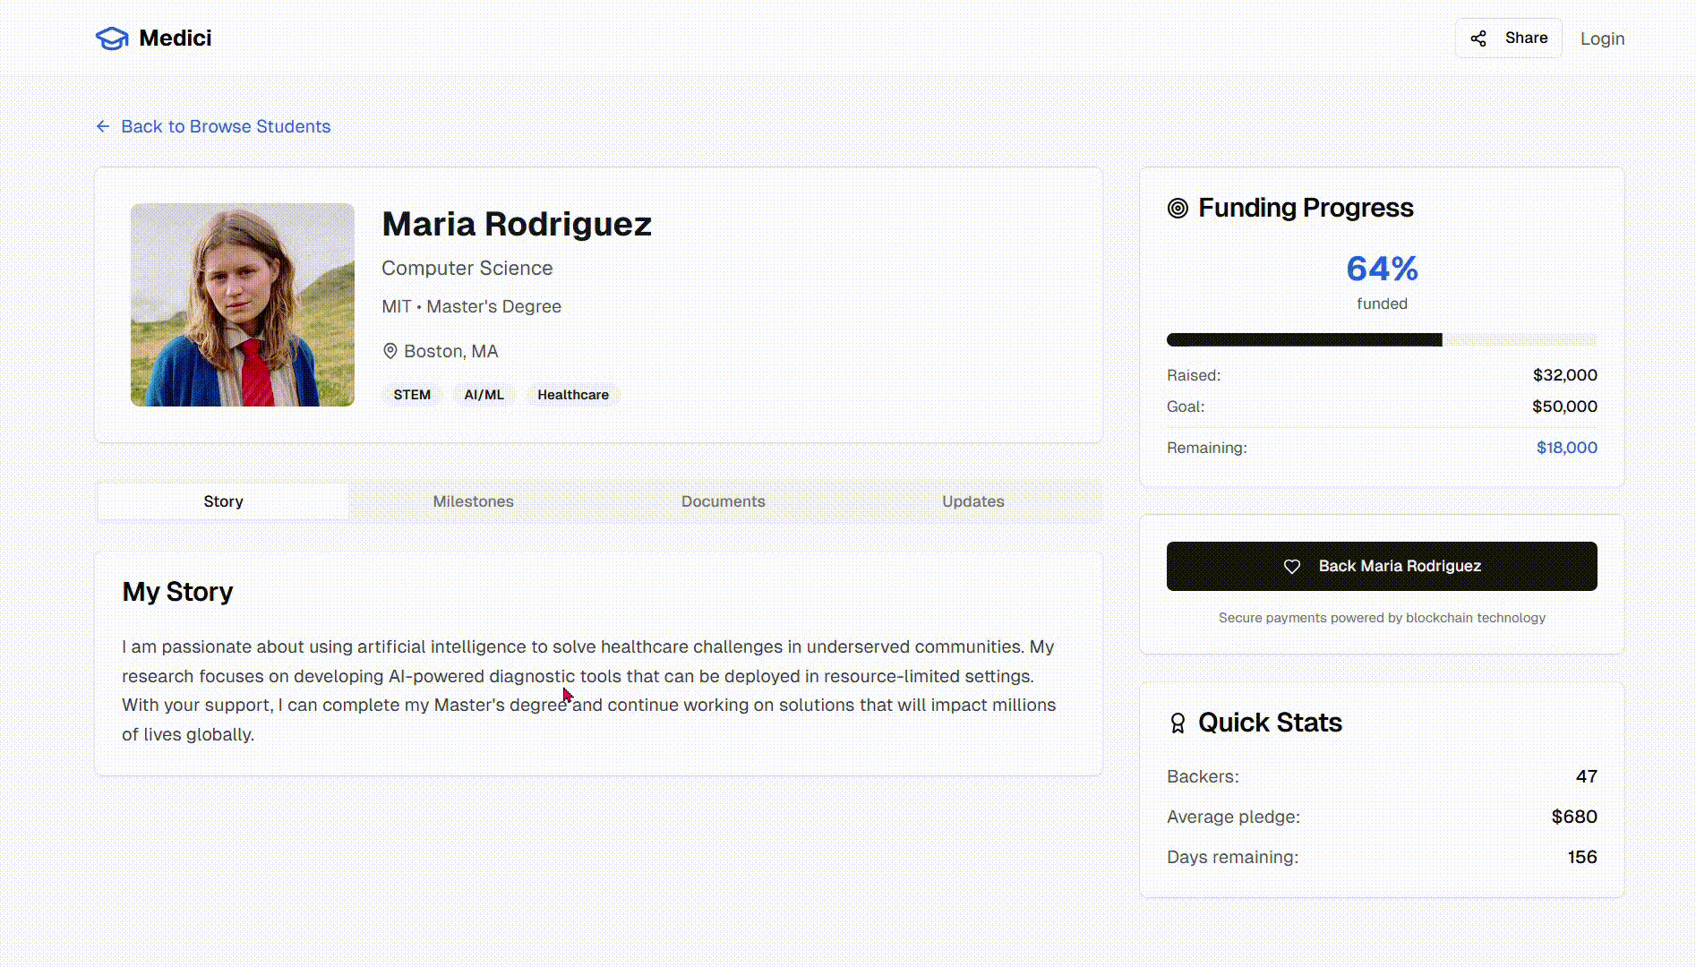This screenshot has width=1696, height=967.
Task: Click the Login link
Action: 1602,39
